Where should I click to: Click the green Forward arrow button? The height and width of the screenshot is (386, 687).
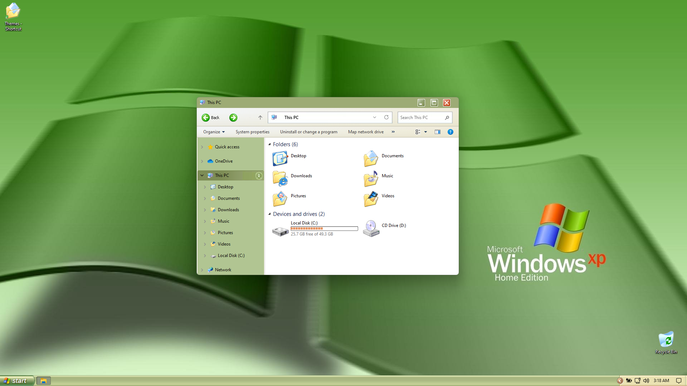233,118
